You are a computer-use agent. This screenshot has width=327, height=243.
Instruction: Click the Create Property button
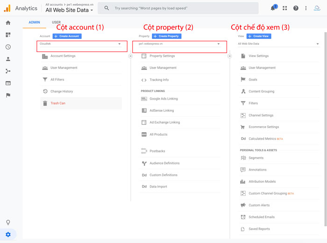(167, 36)
